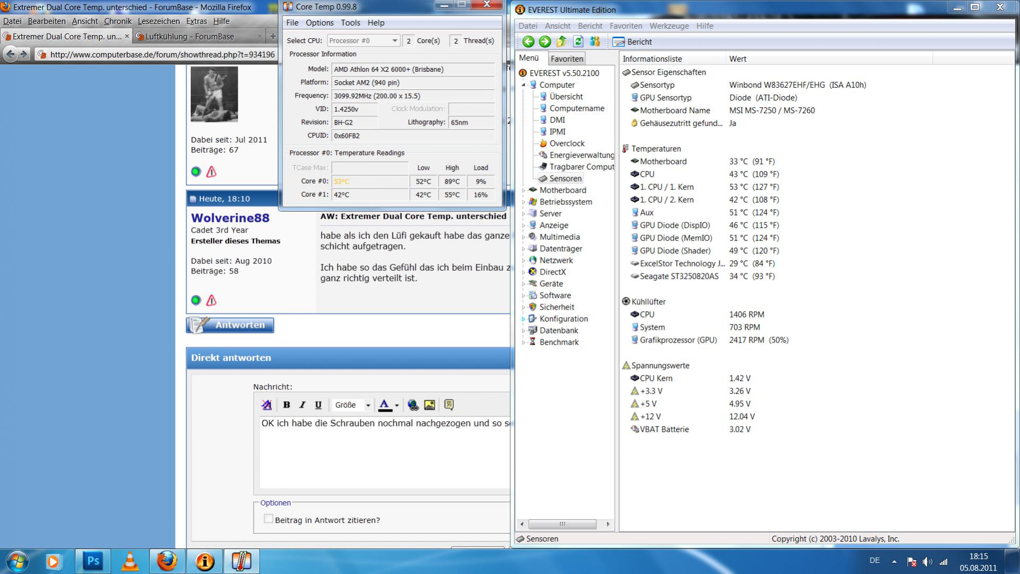Image resolution: width=1020 pixels, height=574 pixels.
Task: Expand the Konfiguration tree node
Action: (x=524, y=319)
